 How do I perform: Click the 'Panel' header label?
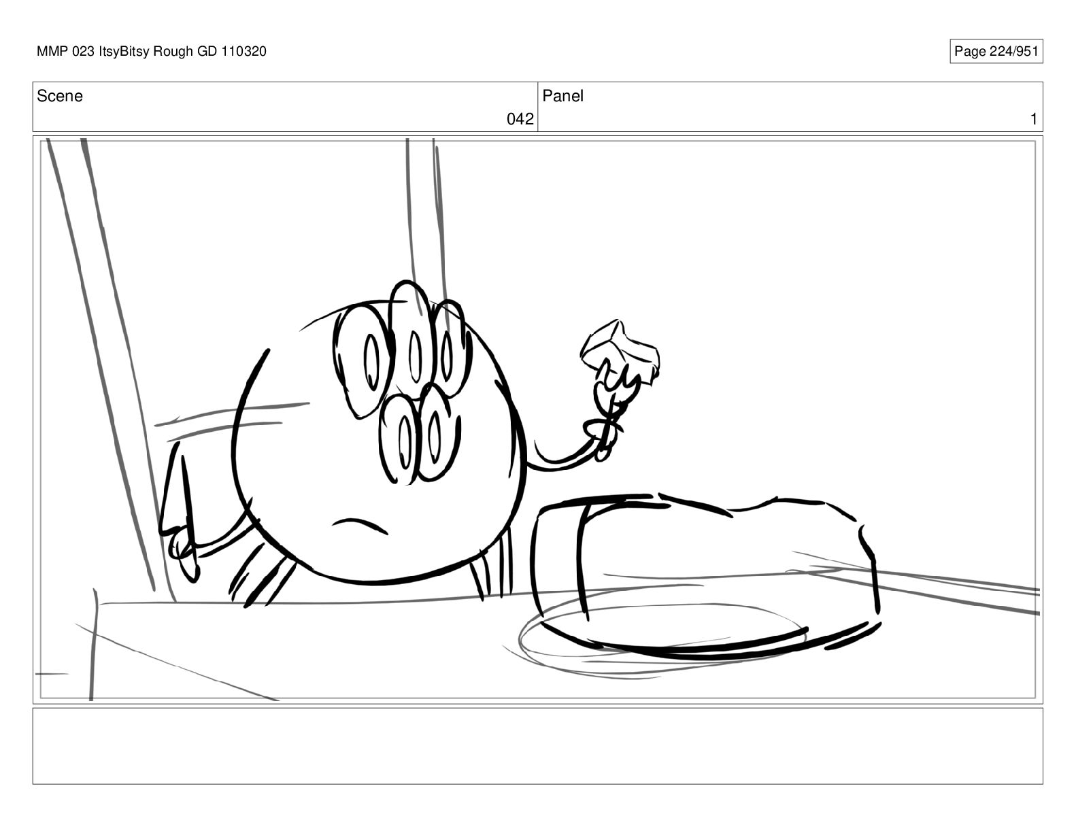coord(563,97)
